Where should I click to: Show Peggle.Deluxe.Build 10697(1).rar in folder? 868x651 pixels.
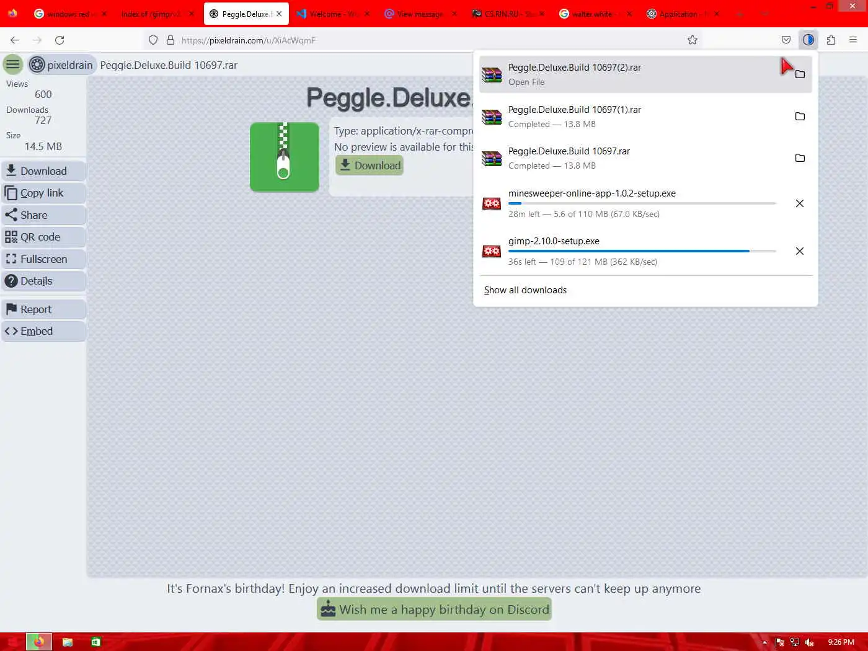tap(800, 116)
